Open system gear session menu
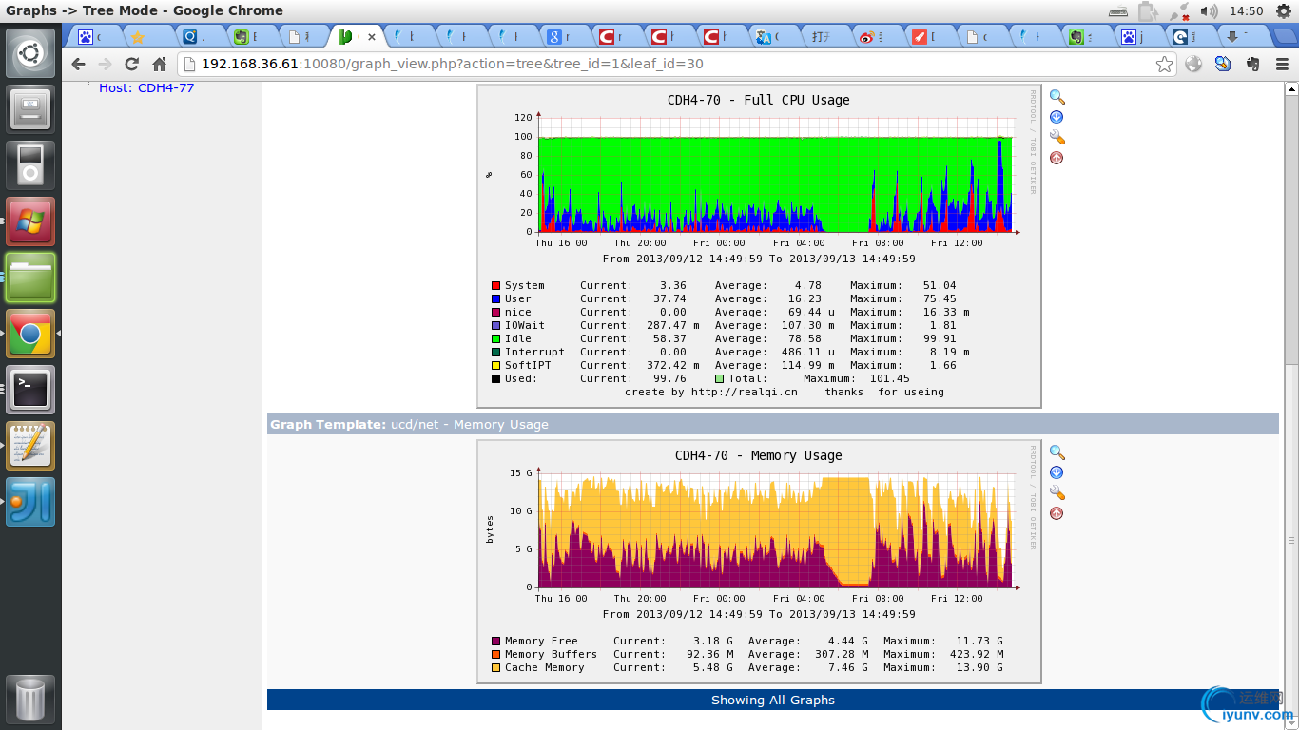1299x730 pixels. tap(1284, 10)
